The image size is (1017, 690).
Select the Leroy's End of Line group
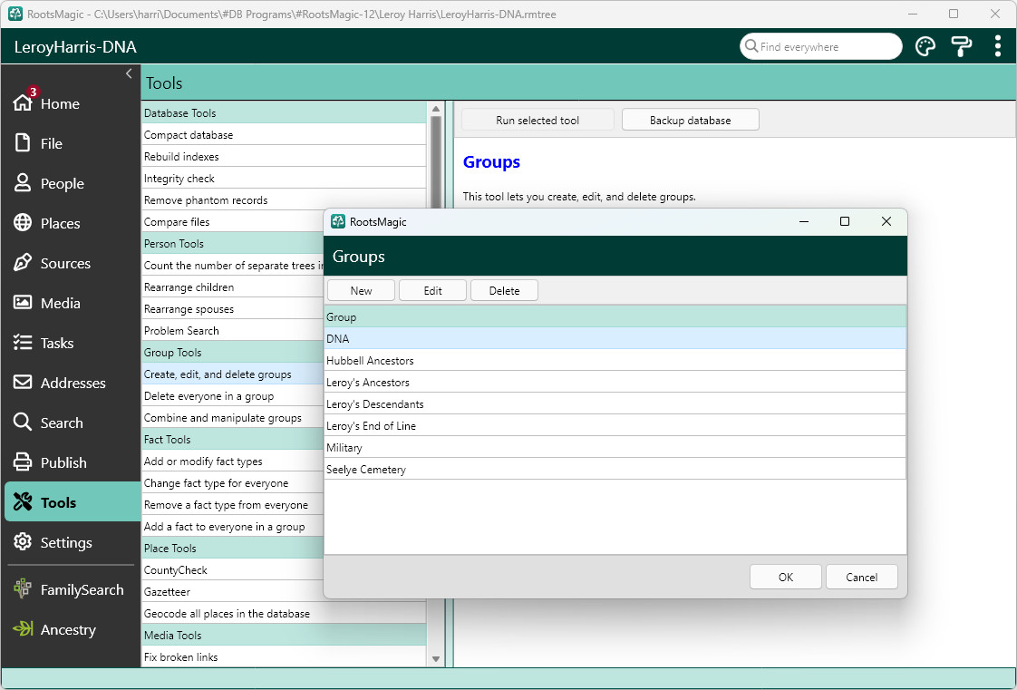[615, 425]
